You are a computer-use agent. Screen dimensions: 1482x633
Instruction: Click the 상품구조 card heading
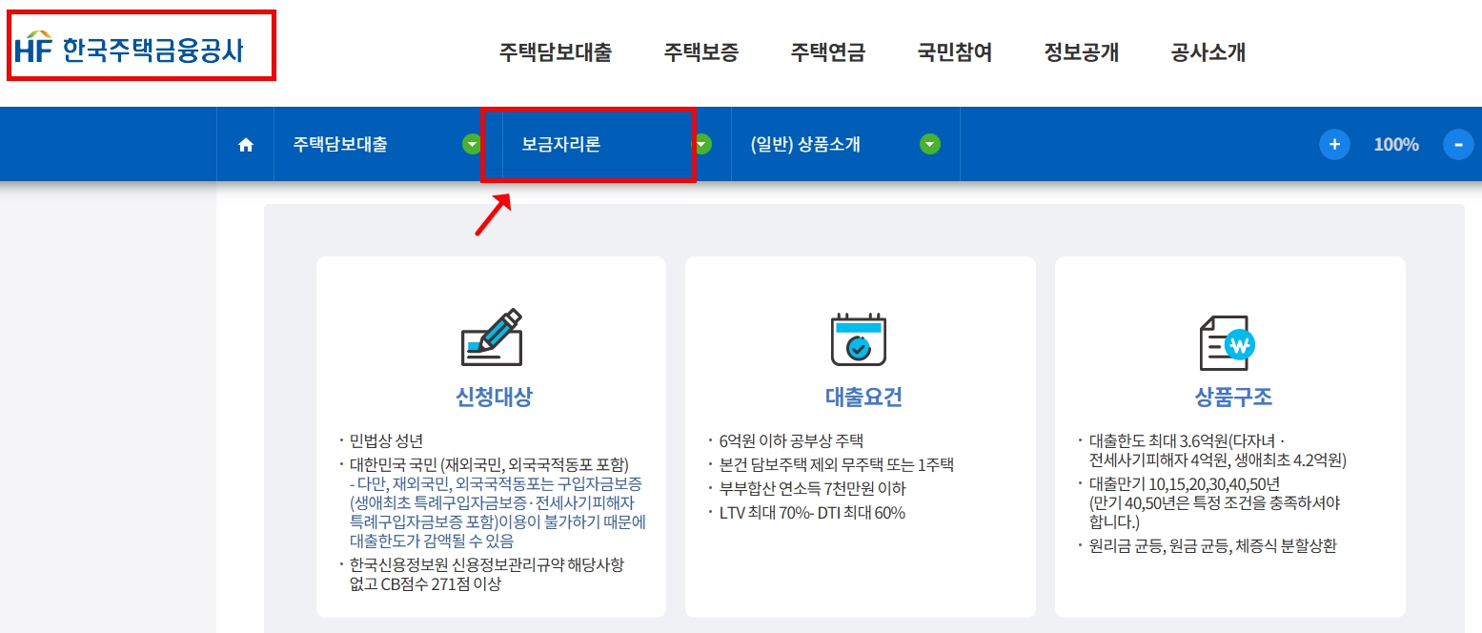click(1233, 398)
